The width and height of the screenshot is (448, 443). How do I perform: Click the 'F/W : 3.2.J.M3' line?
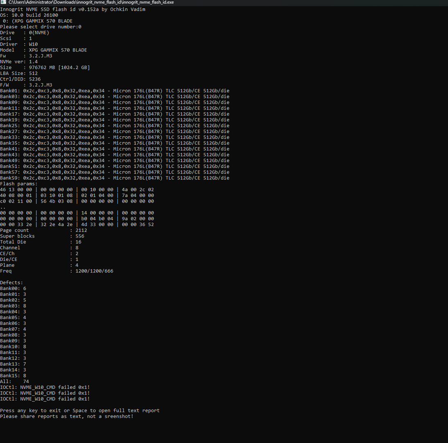26,85
